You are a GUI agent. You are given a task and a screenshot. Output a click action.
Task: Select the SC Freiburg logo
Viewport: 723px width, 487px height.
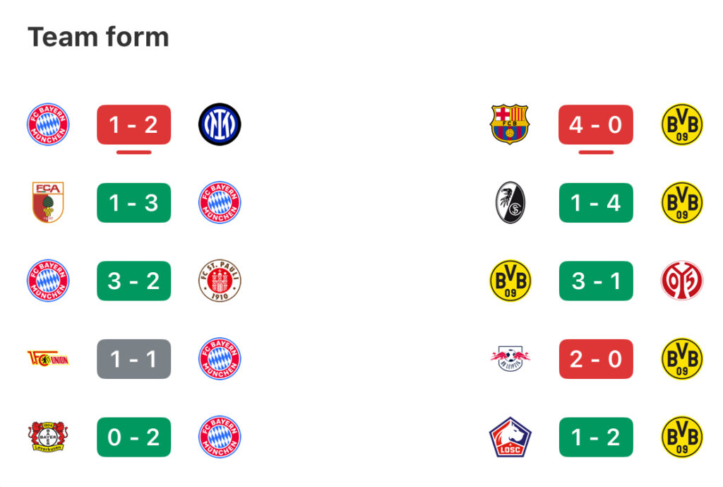(510, 202)
